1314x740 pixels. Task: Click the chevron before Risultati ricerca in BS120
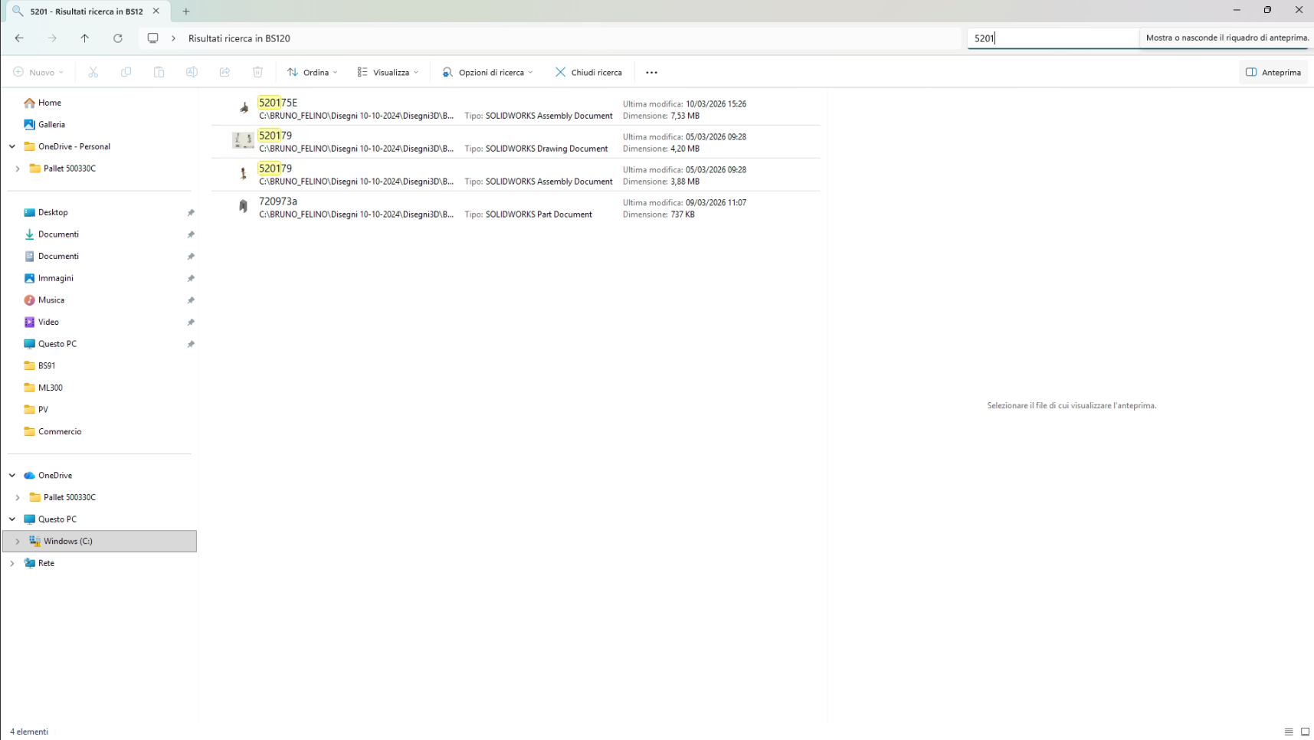[x=174, y=38]
